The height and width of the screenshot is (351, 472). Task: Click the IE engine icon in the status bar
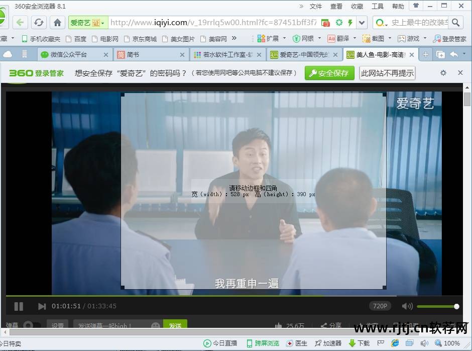pos(395,343)
